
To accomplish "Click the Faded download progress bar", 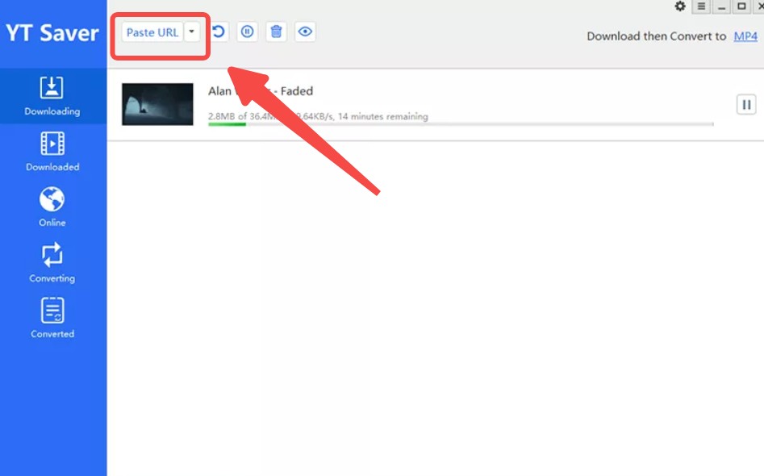I will (461, 124).
